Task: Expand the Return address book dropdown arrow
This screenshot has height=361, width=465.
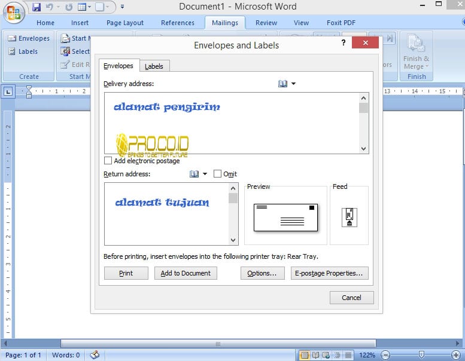Action: click(205, 174)
